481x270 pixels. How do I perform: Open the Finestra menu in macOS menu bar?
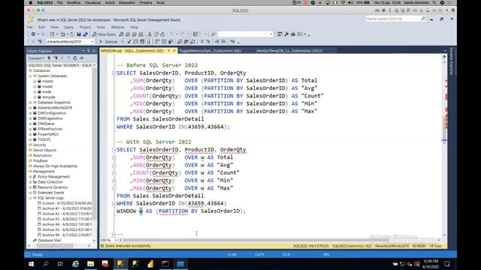[146, 2]
